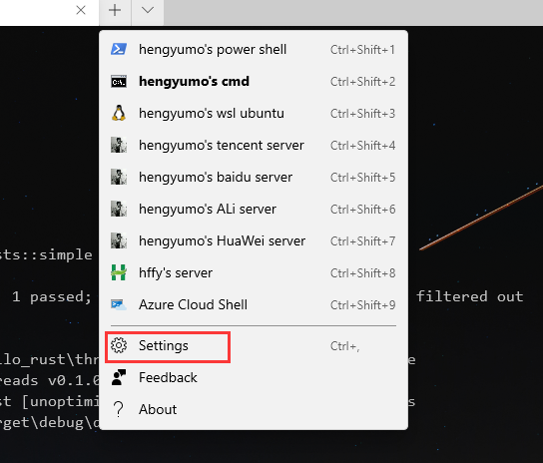Click the Ctrl+Shift+8 shortcut label
This screenshot has width=543, height=463.
click(x=362, y=272)
